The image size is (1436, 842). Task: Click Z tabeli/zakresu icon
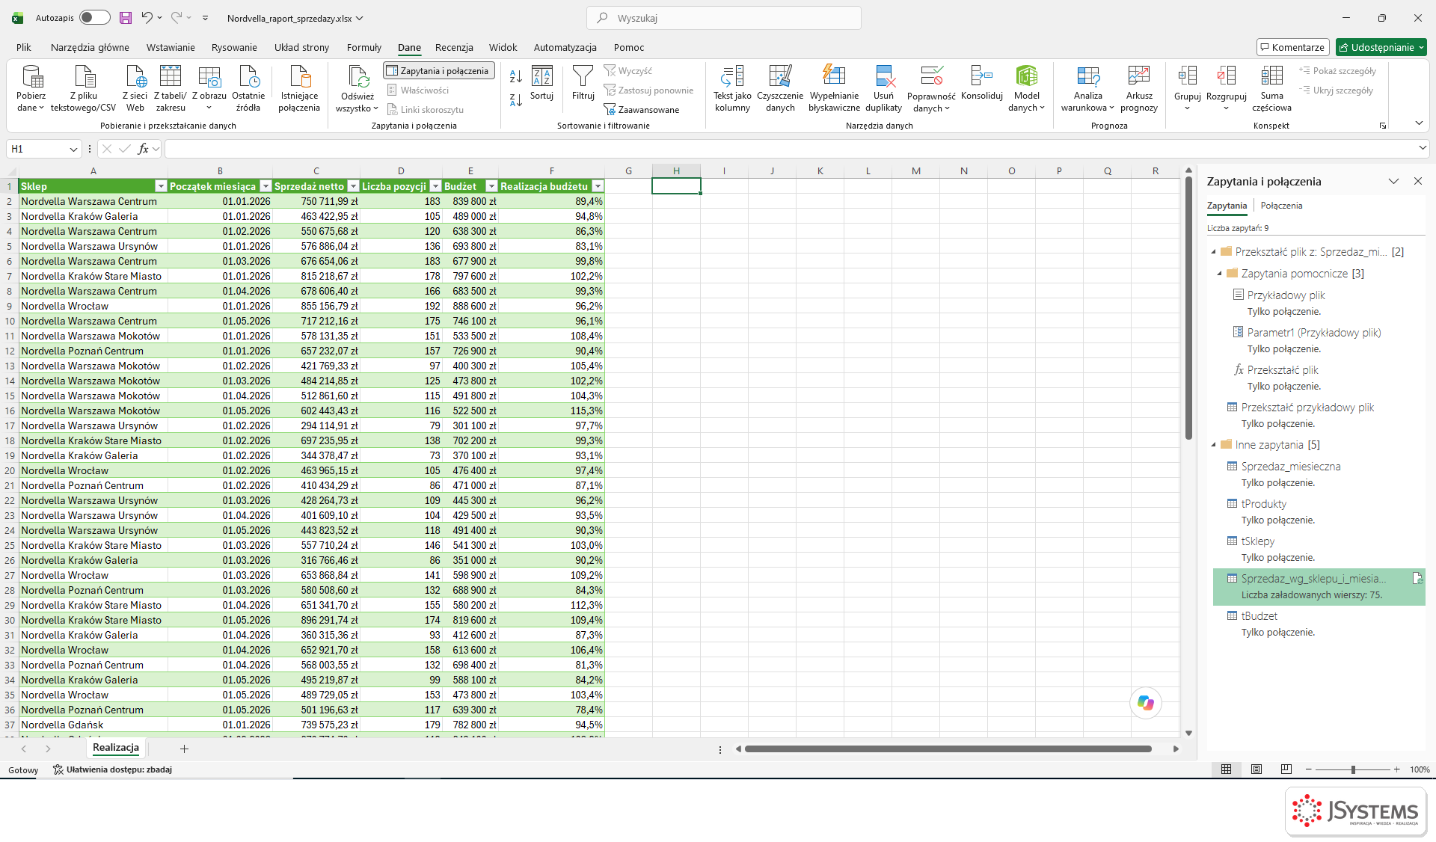click(x=171, y=88)
